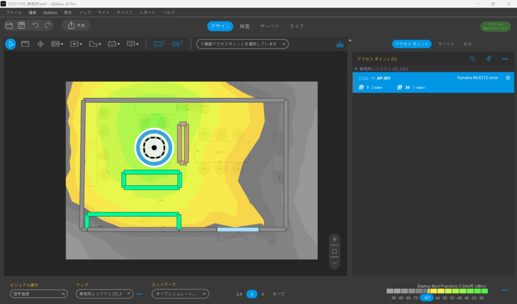Click the auto channel planner CH icon

click(x=177, y=44)
